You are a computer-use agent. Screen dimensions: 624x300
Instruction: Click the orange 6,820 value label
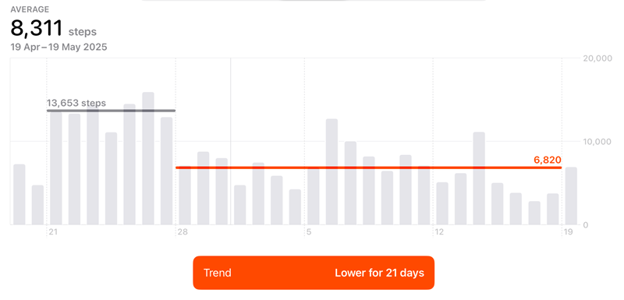tap(548, 161)
